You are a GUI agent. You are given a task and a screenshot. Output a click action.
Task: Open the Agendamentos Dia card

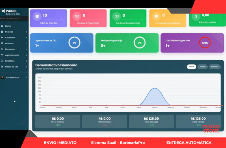tap(62, 43)
